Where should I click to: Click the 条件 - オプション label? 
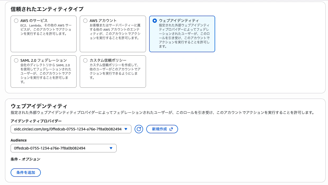coord(25,159)
